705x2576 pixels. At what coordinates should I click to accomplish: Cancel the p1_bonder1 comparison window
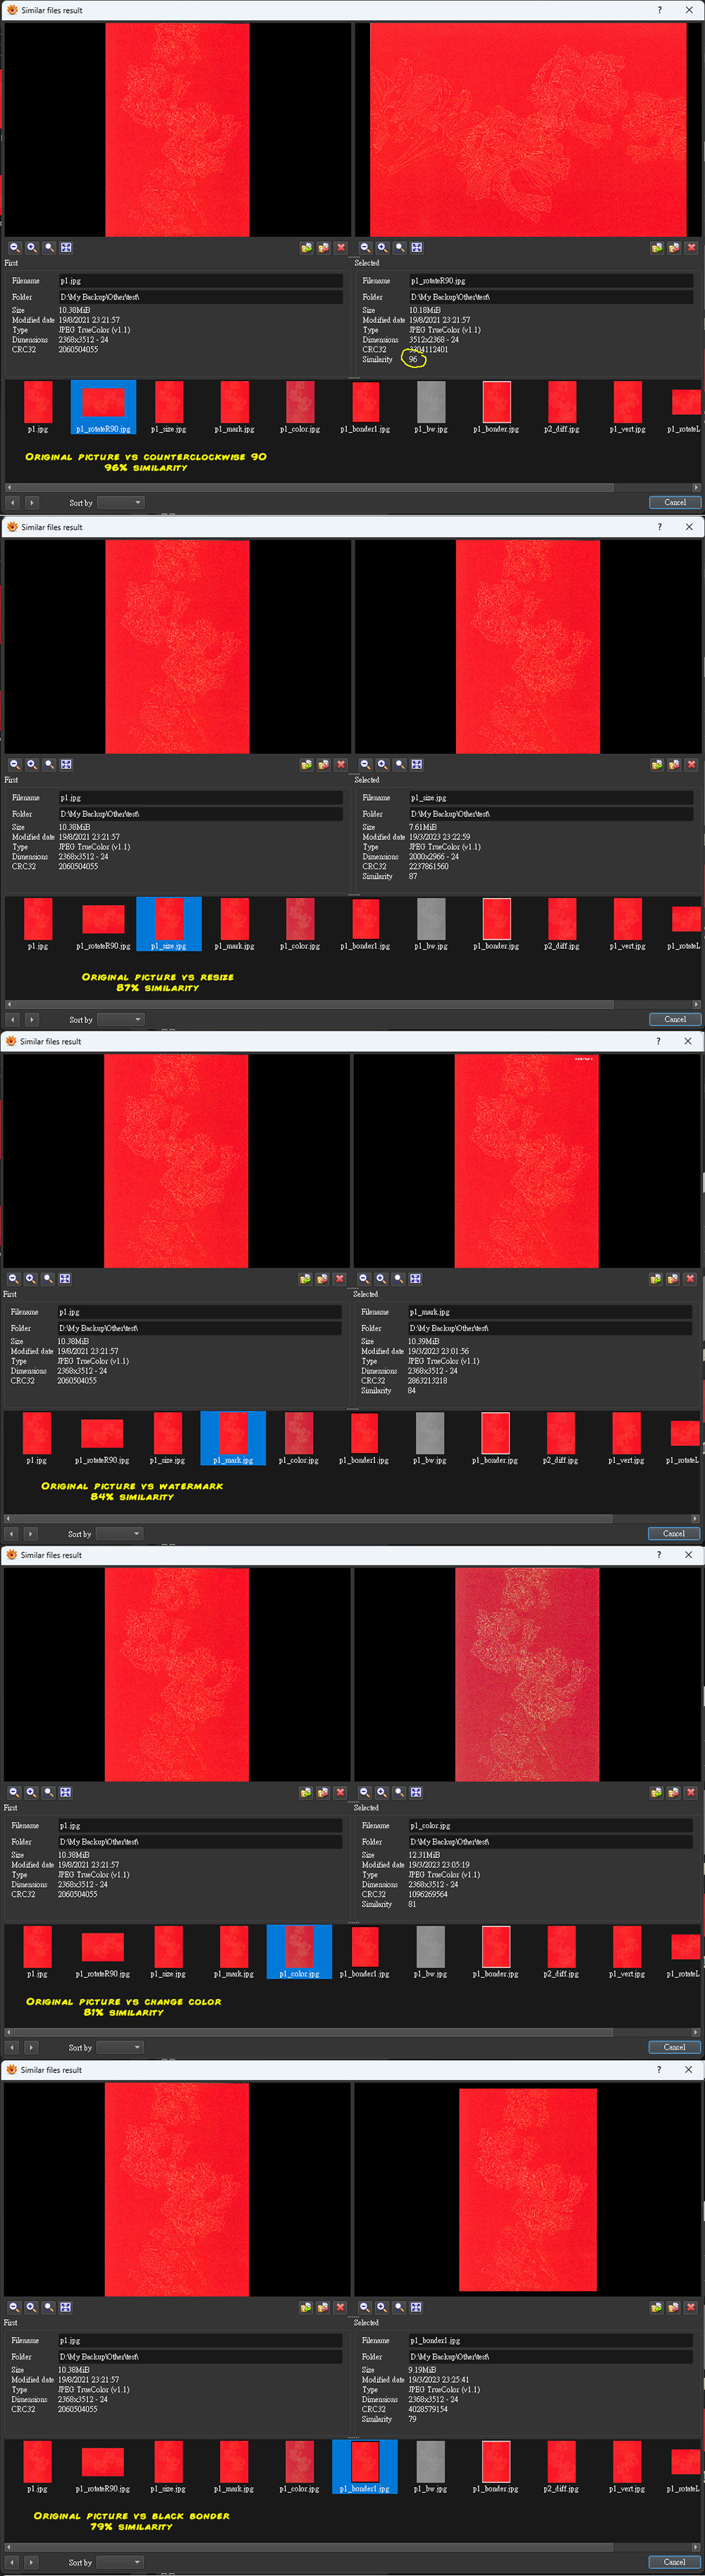click(x=674, y=2562)
